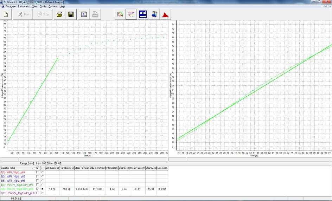Click the correlation coefficient 0.9981
The height and width of the screenshot is (201, 332).
click(162, 189)
